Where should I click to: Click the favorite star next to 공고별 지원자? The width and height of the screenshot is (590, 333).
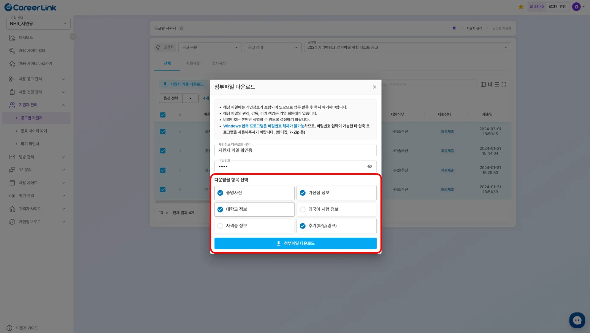181,28
